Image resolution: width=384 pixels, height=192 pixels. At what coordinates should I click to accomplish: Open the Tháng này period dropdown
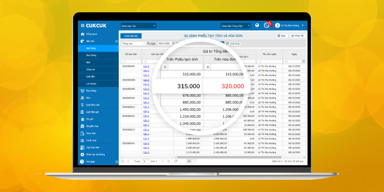134,43
